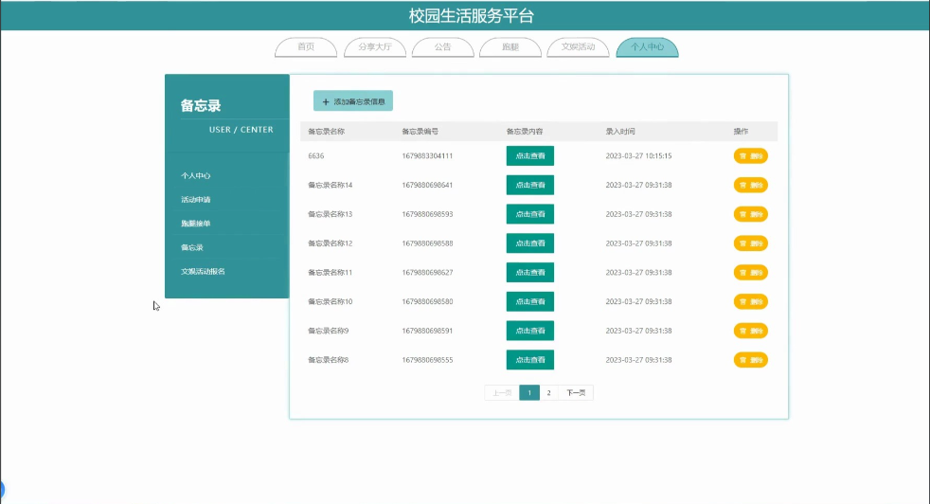
Task: Click memo number 1679880698555
Action: pyautogui.click(x=427, y=359)
